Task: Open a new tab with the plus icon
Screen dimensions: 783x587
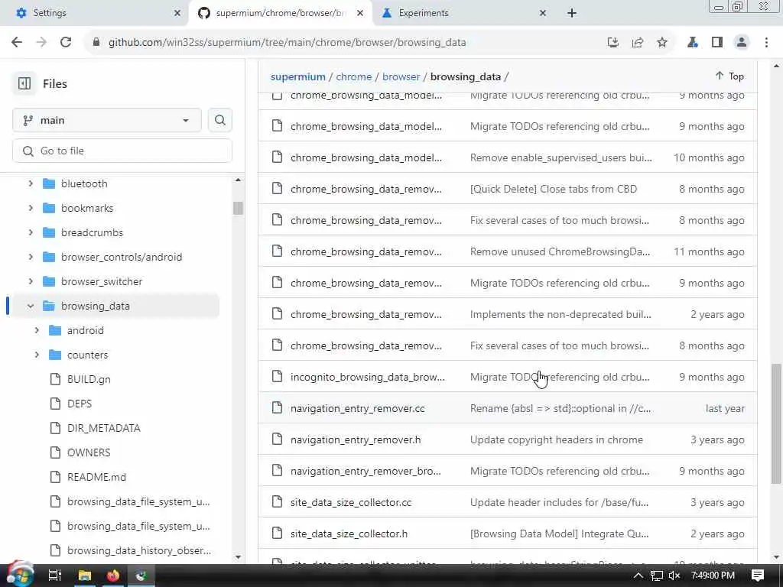Action: tap(572, 13)
